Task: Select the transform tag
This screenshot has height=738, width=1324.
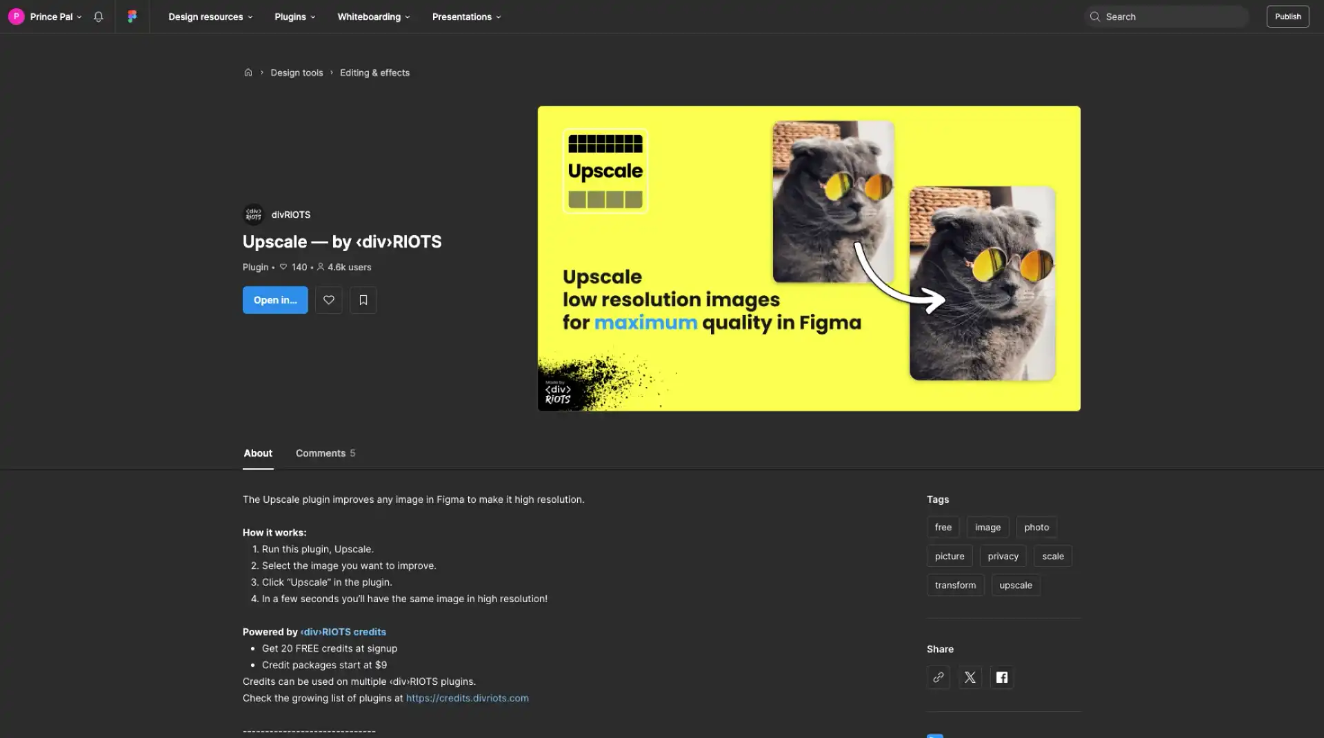Action: pos(955,585)
